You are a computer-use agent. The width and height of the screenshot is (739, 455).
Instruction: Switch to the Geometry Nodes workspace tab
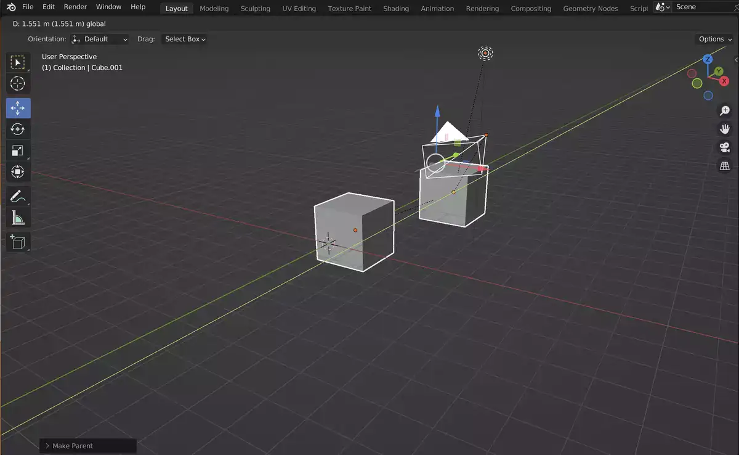[591, 9]
